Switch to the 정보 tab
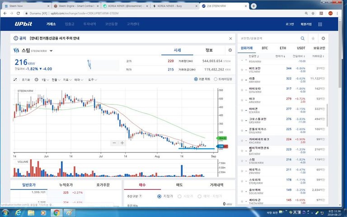This screenshot has width=347, height=217. [x=209, y=50]
